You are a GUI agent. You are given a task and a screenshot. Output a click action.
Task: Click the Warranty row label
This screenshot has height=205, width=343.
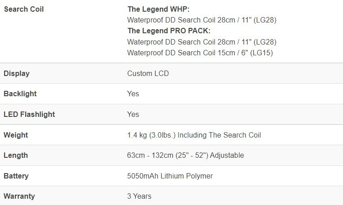click(x=19, y=196)
